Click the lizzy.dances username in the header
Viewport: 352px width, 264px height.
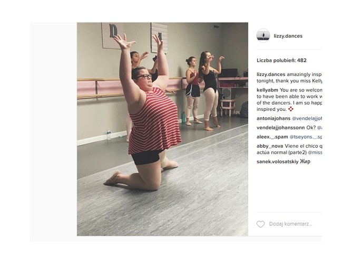[x=288, y=36]
